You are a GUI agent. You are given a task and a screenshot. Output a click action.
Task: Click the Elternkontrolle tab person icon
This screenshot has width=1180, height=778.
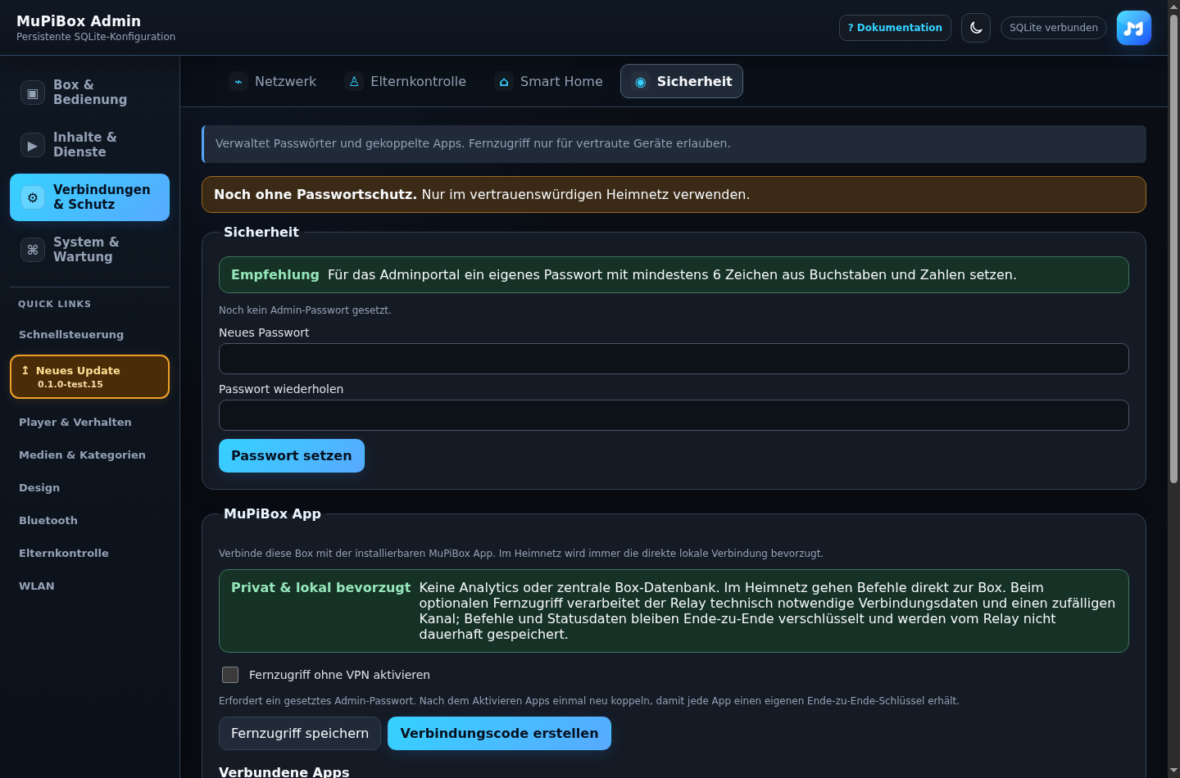[x=354, y=81]
